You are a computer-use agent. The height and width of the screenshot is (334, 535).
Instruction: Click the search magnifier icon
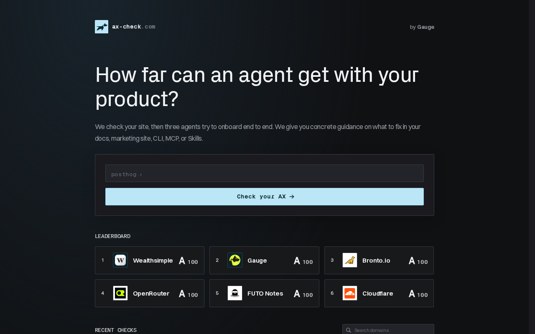click(349, 330)
